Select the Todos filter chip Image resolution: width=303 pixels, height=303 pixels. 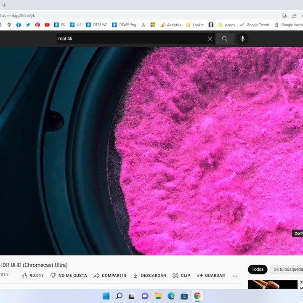[x=258, y=269]
